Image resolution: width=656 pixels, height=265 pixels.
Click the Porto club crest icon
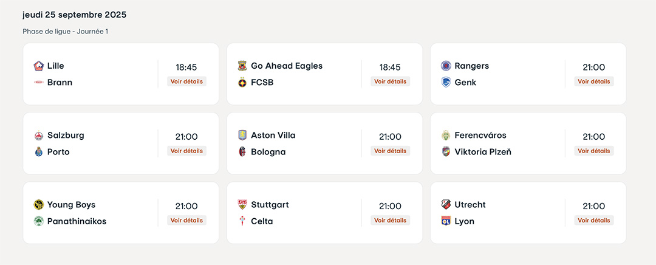[39, 151]
